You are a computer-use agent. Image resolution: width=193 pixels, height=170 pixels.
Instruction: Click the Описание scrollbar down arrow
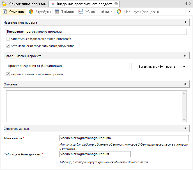pos(184,119)
